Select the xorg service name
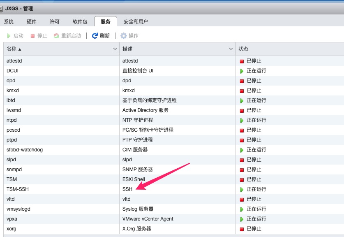Screen dimensions: 344x237 (12, 229)
